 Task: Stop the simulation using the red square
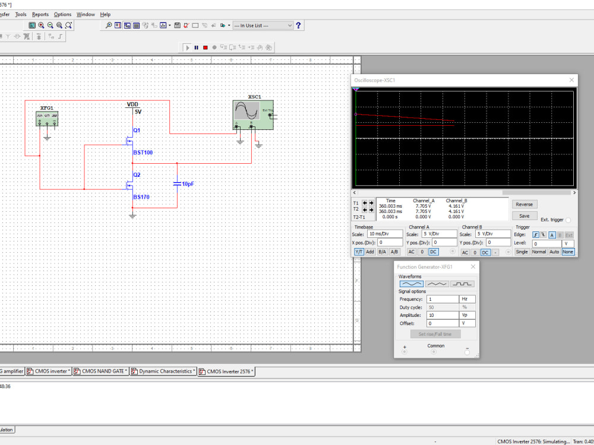[x=205, y=47]
